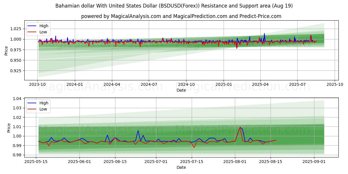Click the 2025-06-15 date tick

(115, 162)
